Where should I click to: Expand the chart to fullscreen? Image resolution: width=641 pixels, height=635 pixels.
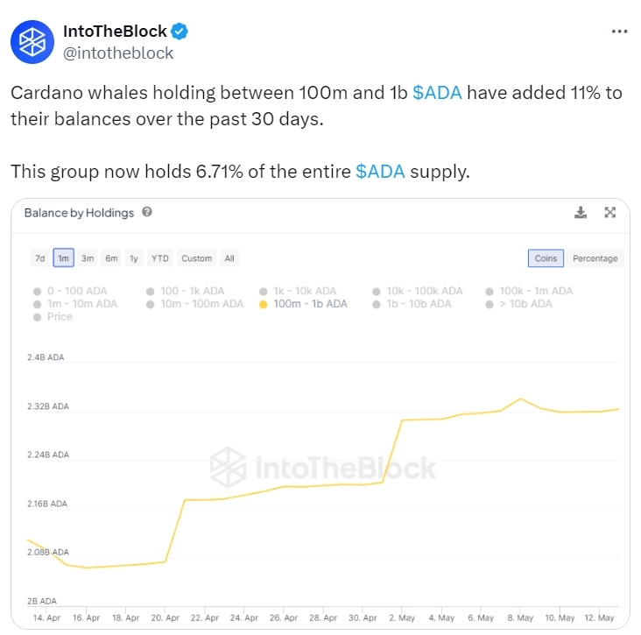(610, 213)
